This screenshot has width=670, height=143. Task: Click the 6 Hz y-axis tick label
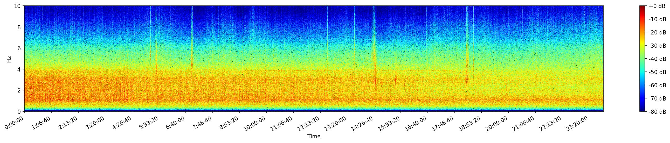pyautogui.click(x=20, y=48)
